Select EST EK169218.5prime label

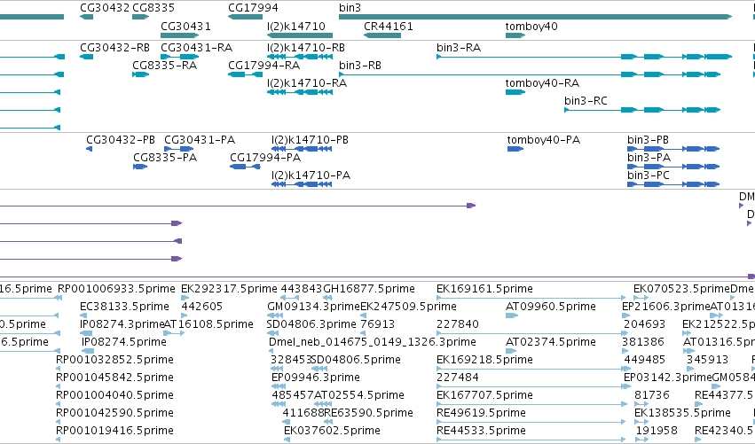click(484, 360)
